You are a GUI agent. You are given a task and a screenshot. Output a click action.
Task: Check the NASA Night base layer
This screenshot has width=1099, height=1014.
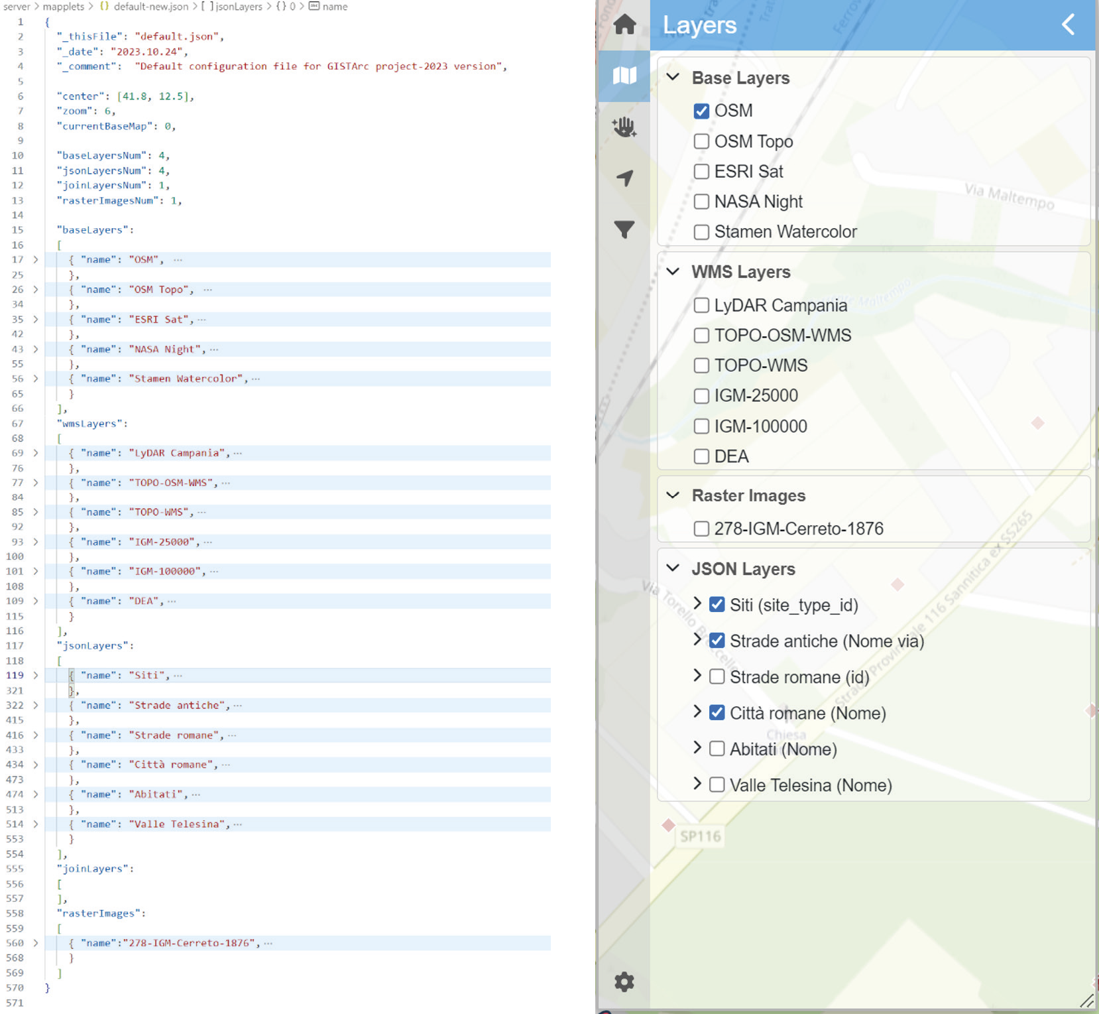(x=701, y=201)
